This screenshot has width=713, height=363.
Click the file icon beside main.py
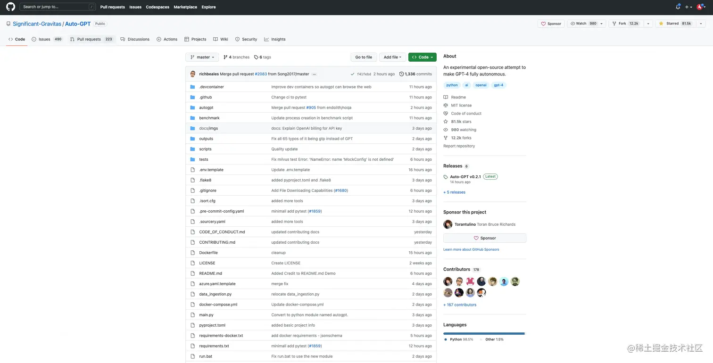click(192, 315)
